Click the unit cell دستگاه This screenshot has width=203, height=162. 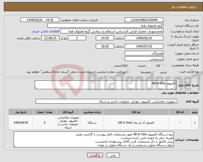point(92,123)
